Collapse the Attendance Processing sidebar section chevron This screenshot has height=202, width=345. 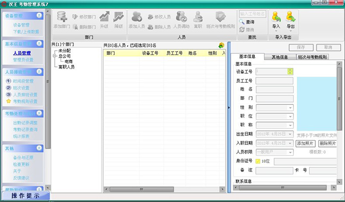(x=39, y=113)
